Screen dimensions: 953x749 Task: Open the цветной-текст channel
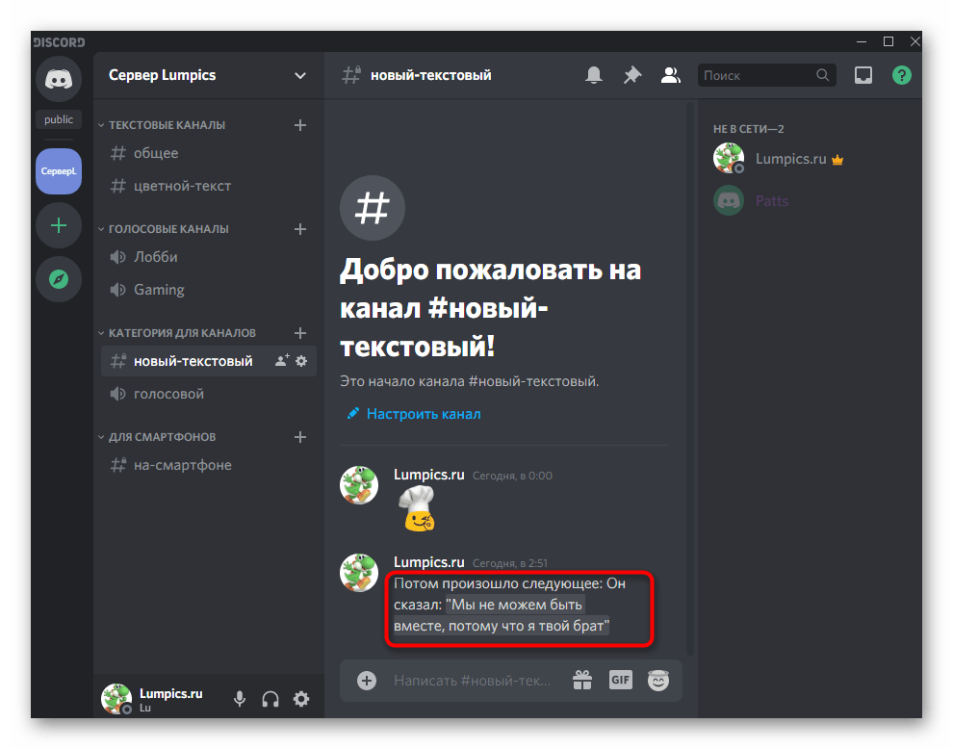click(x=209, y=186)
